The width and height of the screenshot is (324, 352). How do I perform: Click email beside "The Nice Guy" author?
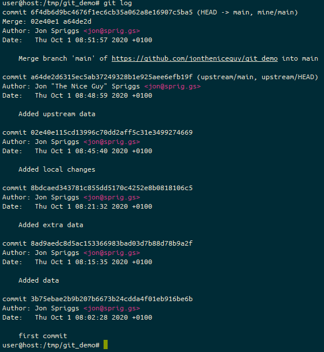[x=172, y=87]
